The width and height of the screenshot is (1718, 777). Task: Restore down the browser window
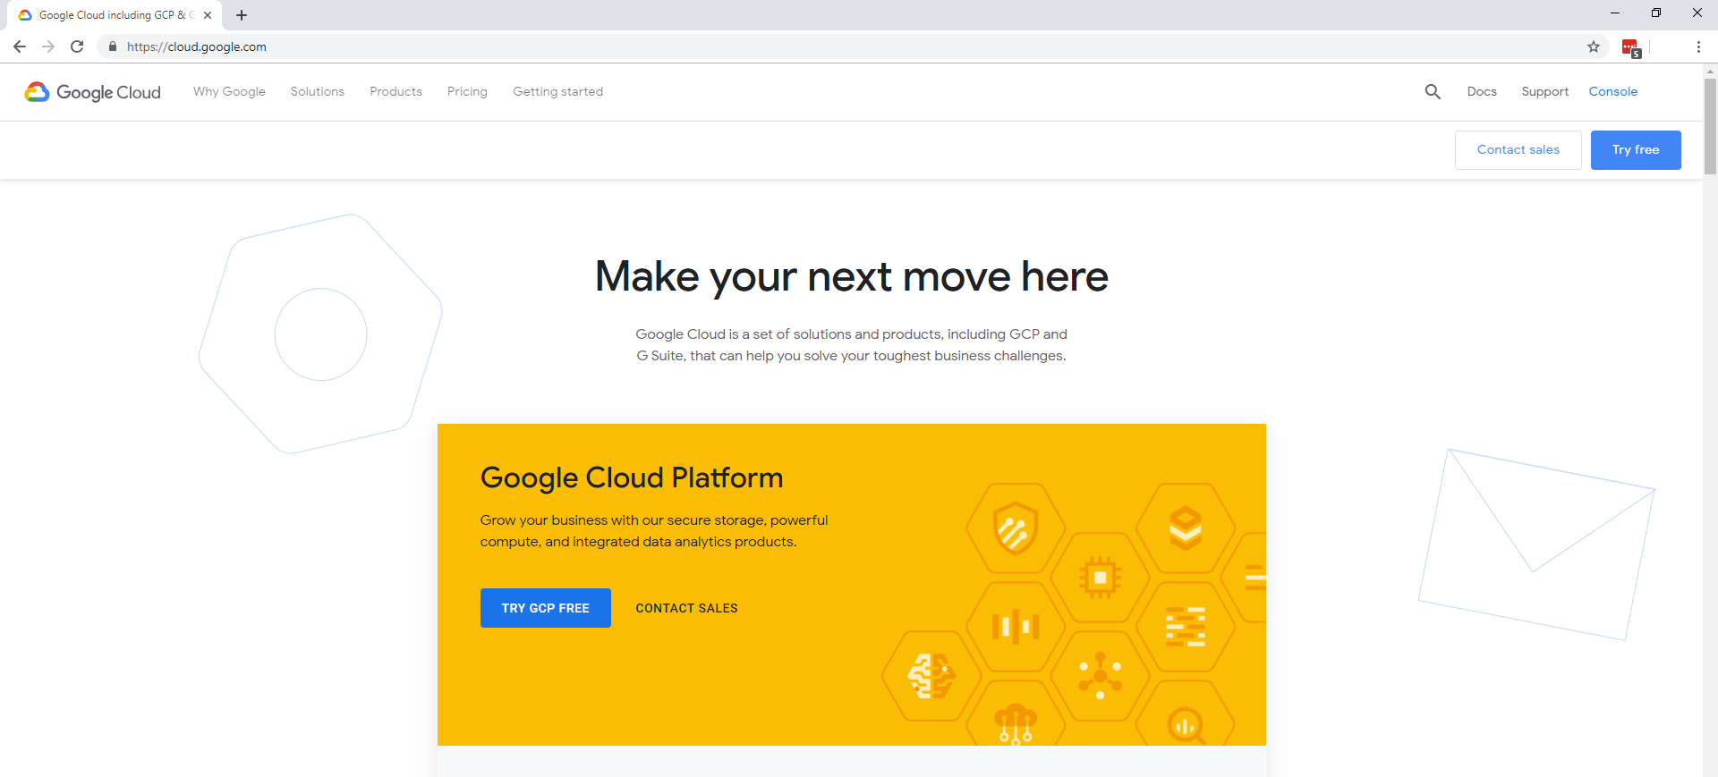click(x=1656, y=13)
